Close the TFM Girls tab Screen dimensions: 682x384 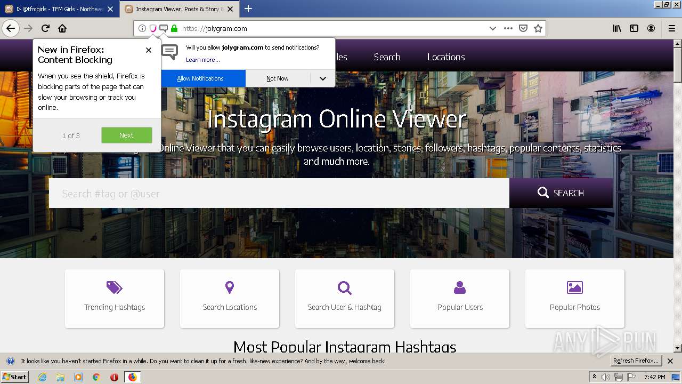(110, 9)
